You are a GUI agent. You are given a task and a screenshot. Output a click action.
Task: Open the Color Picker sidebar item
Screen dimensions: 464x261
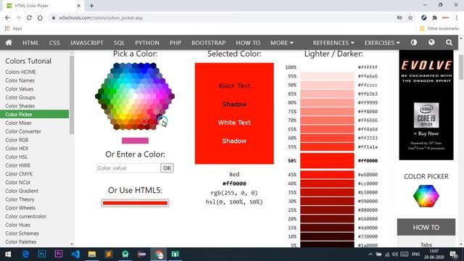pyautogui.click(x=34, y=115)
